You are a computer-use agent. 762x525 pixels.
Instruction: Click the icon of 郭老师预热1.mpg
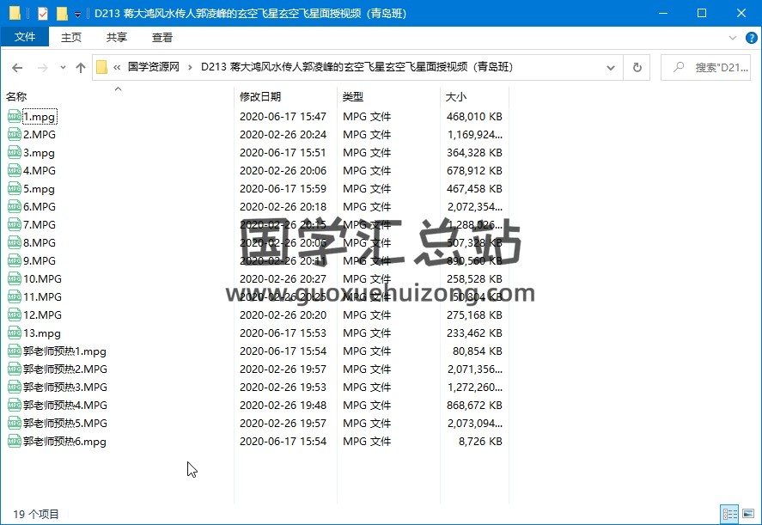pyautogui.click(x=15, y=351)
